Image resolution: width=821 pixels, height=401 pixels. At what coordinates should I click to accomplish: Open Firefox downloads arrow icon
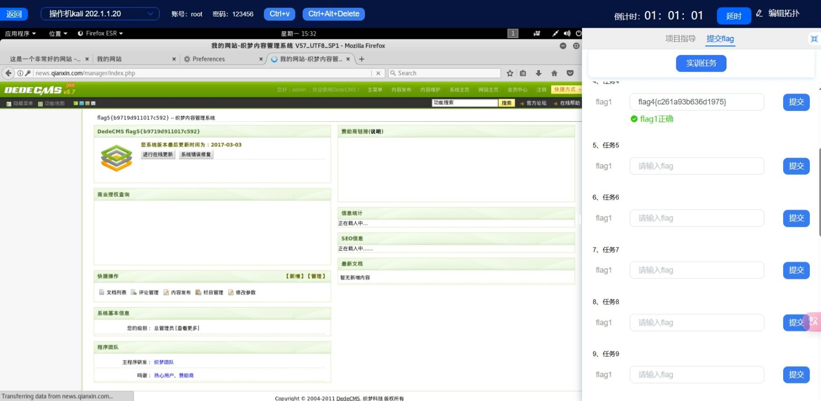(x=538, y=73)
